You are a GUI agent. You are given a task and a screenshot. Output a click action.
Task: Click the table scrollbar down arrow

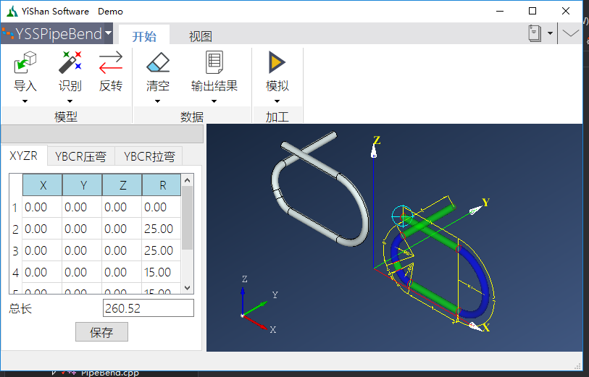coord(188,288)
